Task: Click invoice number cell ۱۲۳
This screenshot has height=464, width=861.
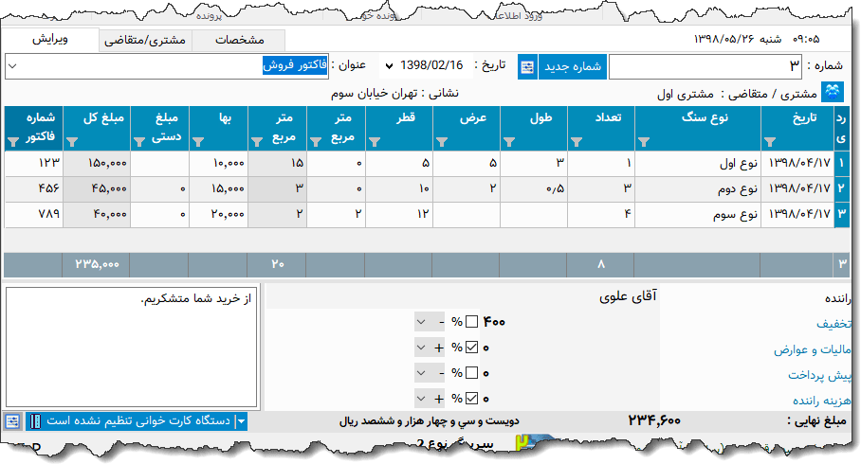Action: 34,164
